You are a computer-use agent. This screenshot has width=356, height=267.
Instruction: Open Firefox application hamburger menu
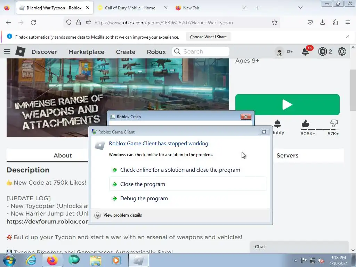[348, 23]
